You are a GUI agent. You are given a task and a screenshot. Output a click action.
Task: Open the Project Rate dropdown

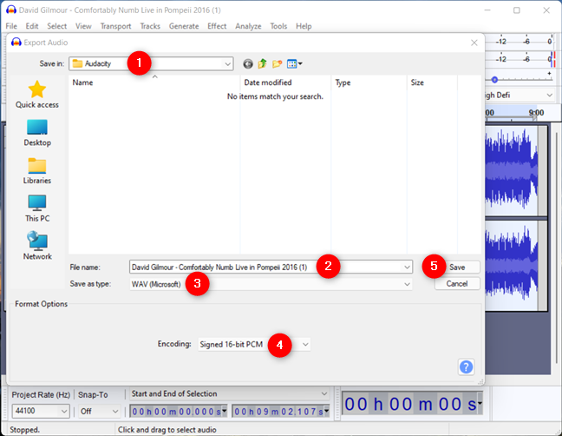[x=64, y=411]
